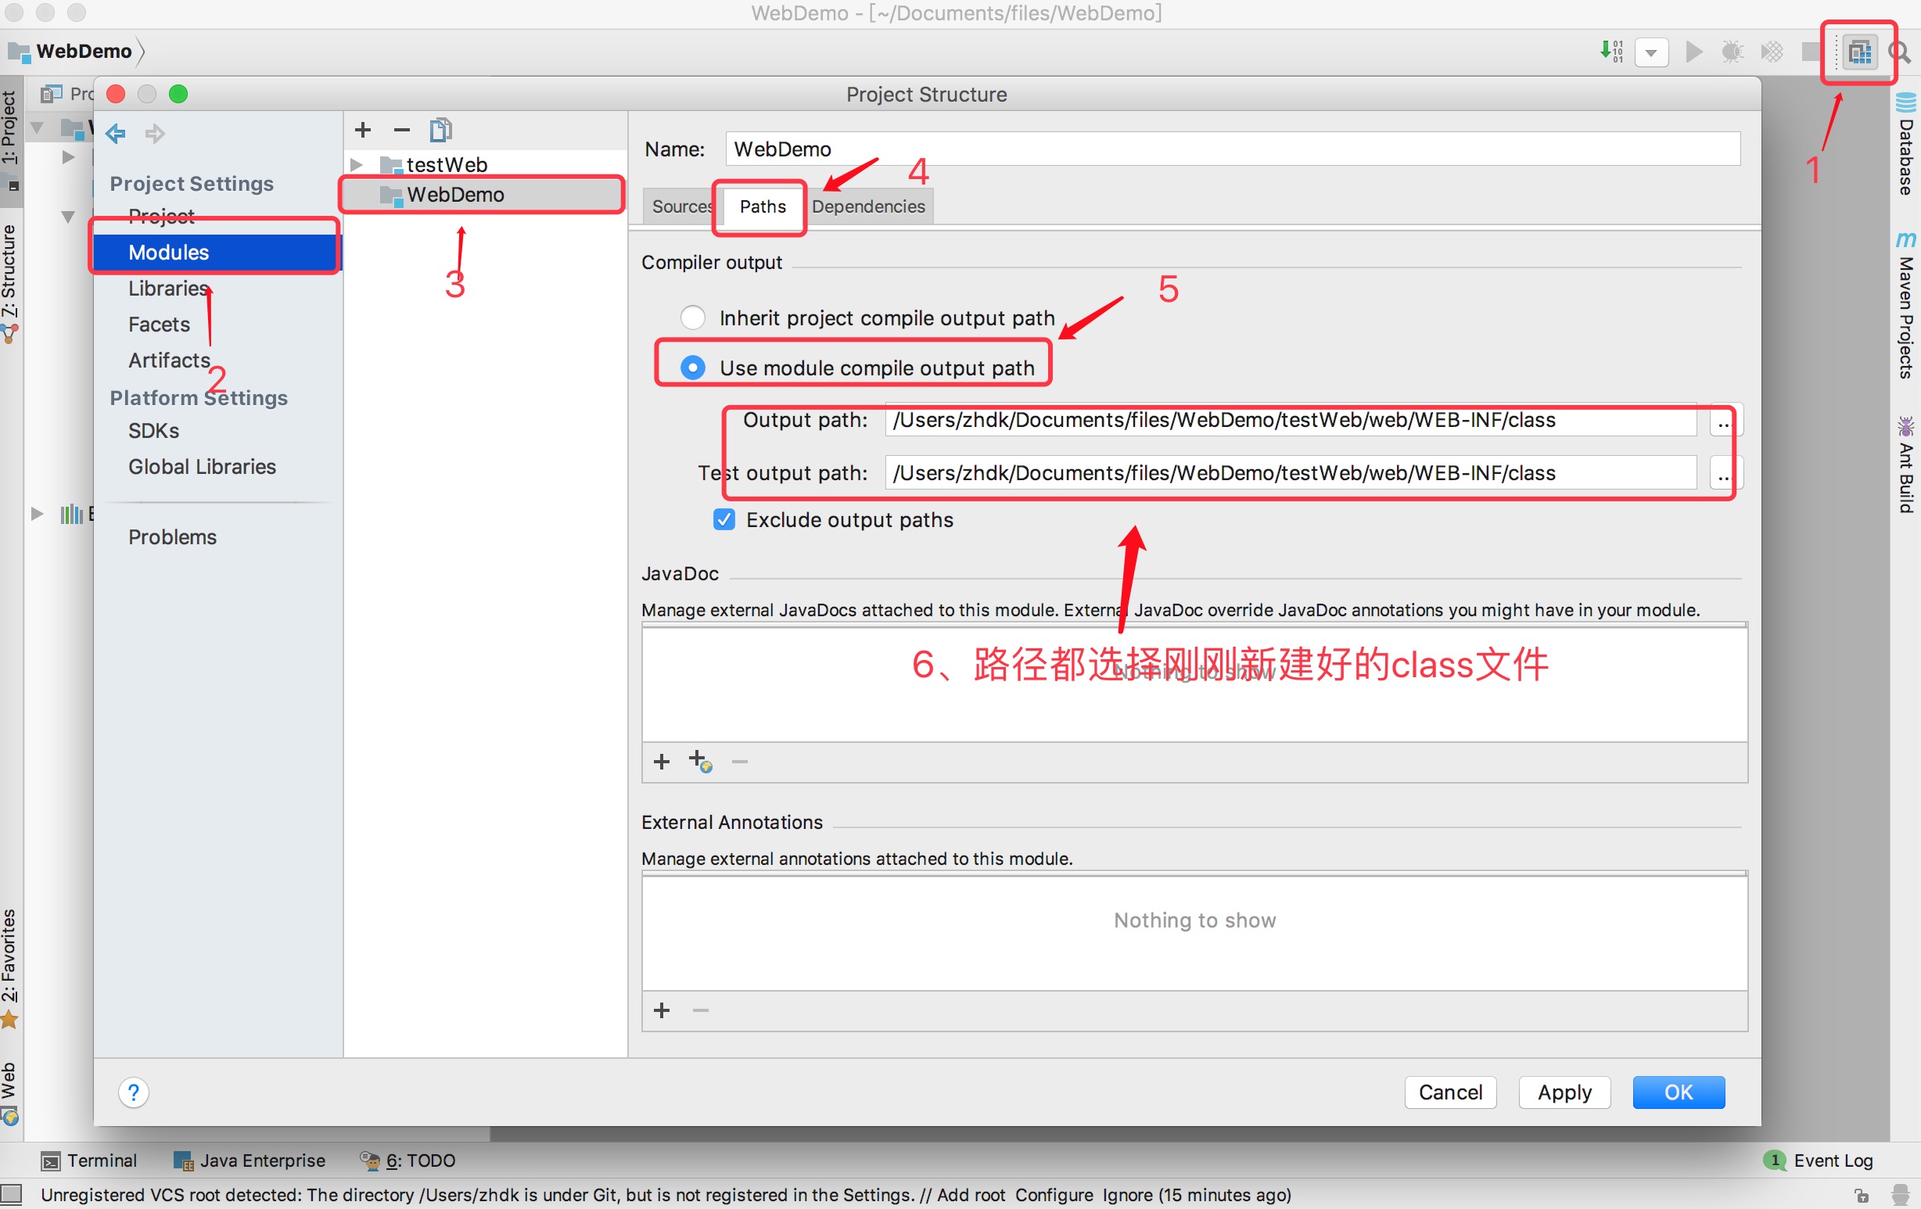
Task: Open the Structure side tab
Action: click(x=9, y=283)
